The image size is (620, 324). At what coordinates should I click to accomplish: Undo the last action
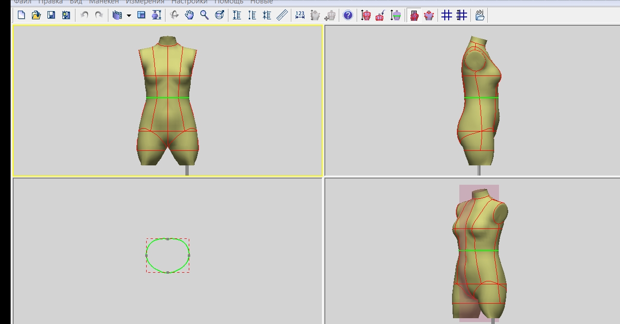84,15
